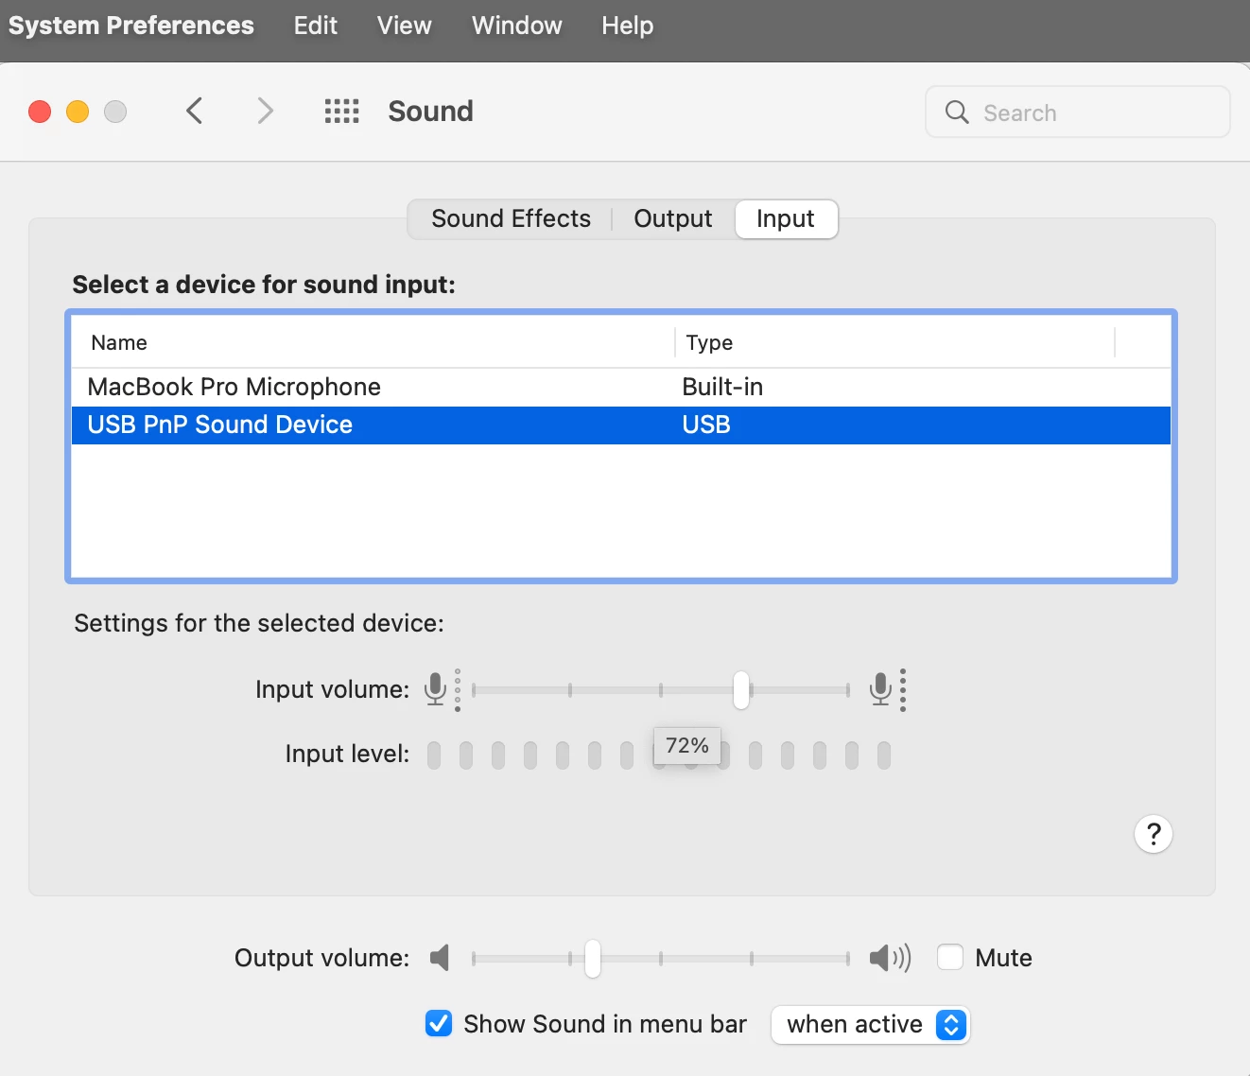
Task: Open the View menu
Action: click(404, 26)
